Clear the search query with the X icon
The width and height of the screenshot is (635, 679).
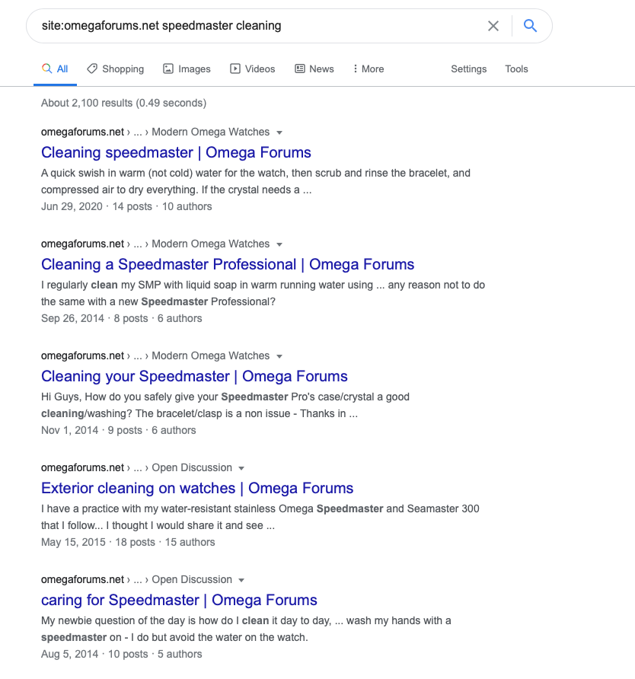click(x=493, y=26)
